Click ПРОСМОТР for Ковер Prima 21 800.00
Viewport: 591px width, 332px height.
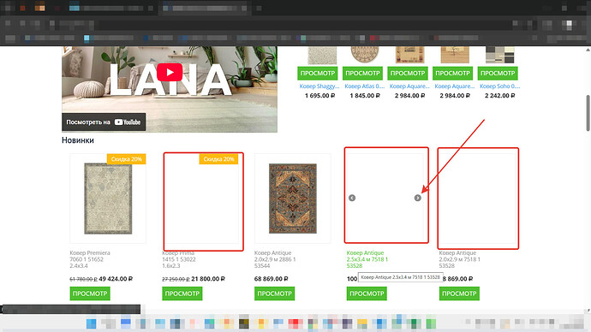pos(182,293)
